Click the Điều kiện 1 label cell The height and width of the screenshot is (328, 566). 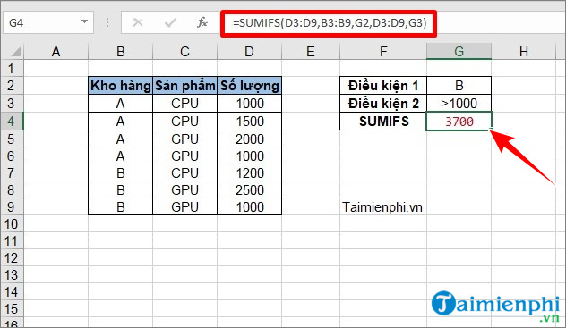383,86
